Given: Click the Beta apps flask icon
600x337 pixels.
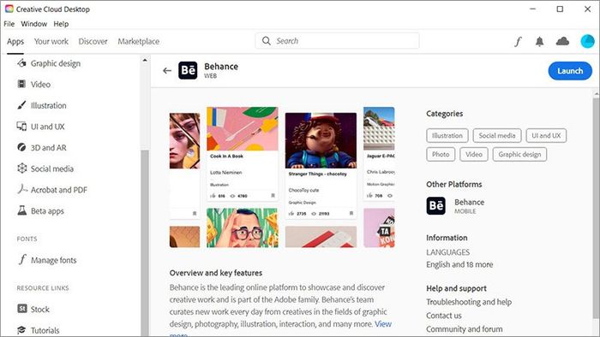Looking at the screenshot, I should pyautogui.click(x=21, y=210).
